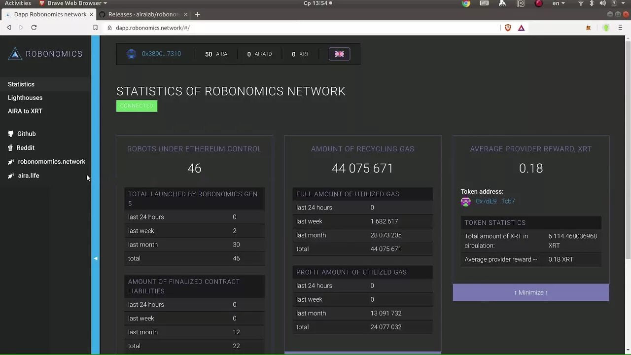Open the clock showing 13:54
The width and height of the screenshot is (631, 355).
[318, 3]
